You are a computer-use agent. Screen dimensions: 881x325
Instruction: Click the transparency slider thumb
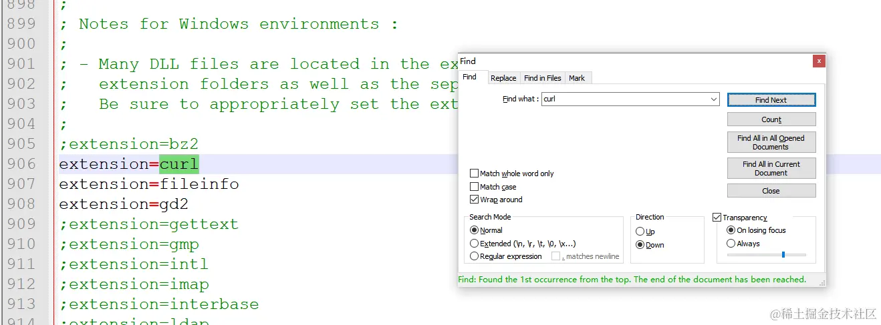pos(783,254)
